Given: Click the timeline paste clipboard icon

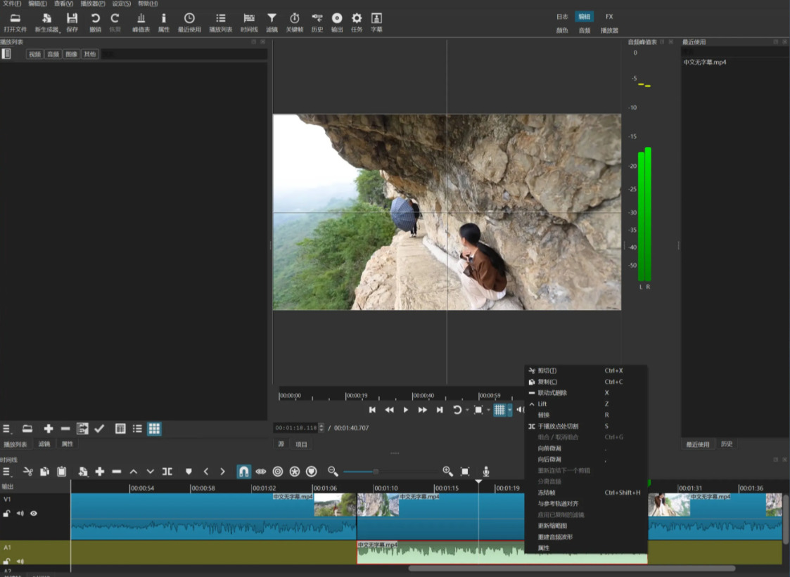Looking at the screenshot, I should (x=61, y=472).
